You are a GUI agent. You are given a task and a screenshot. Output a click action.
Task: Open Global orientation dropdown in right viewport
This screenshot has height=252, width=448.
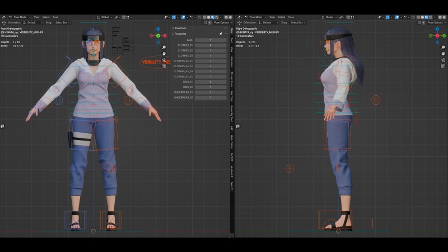[x=330, y=17]
